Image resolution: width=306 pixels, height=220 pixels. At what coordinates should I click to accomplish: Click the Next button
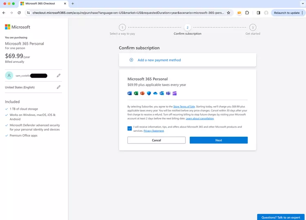pyautogui.click(x=219, y=140)
